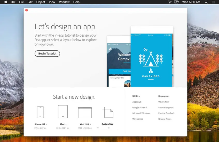Open the Apple menu

pyautogui.click(x=6, y=2)
